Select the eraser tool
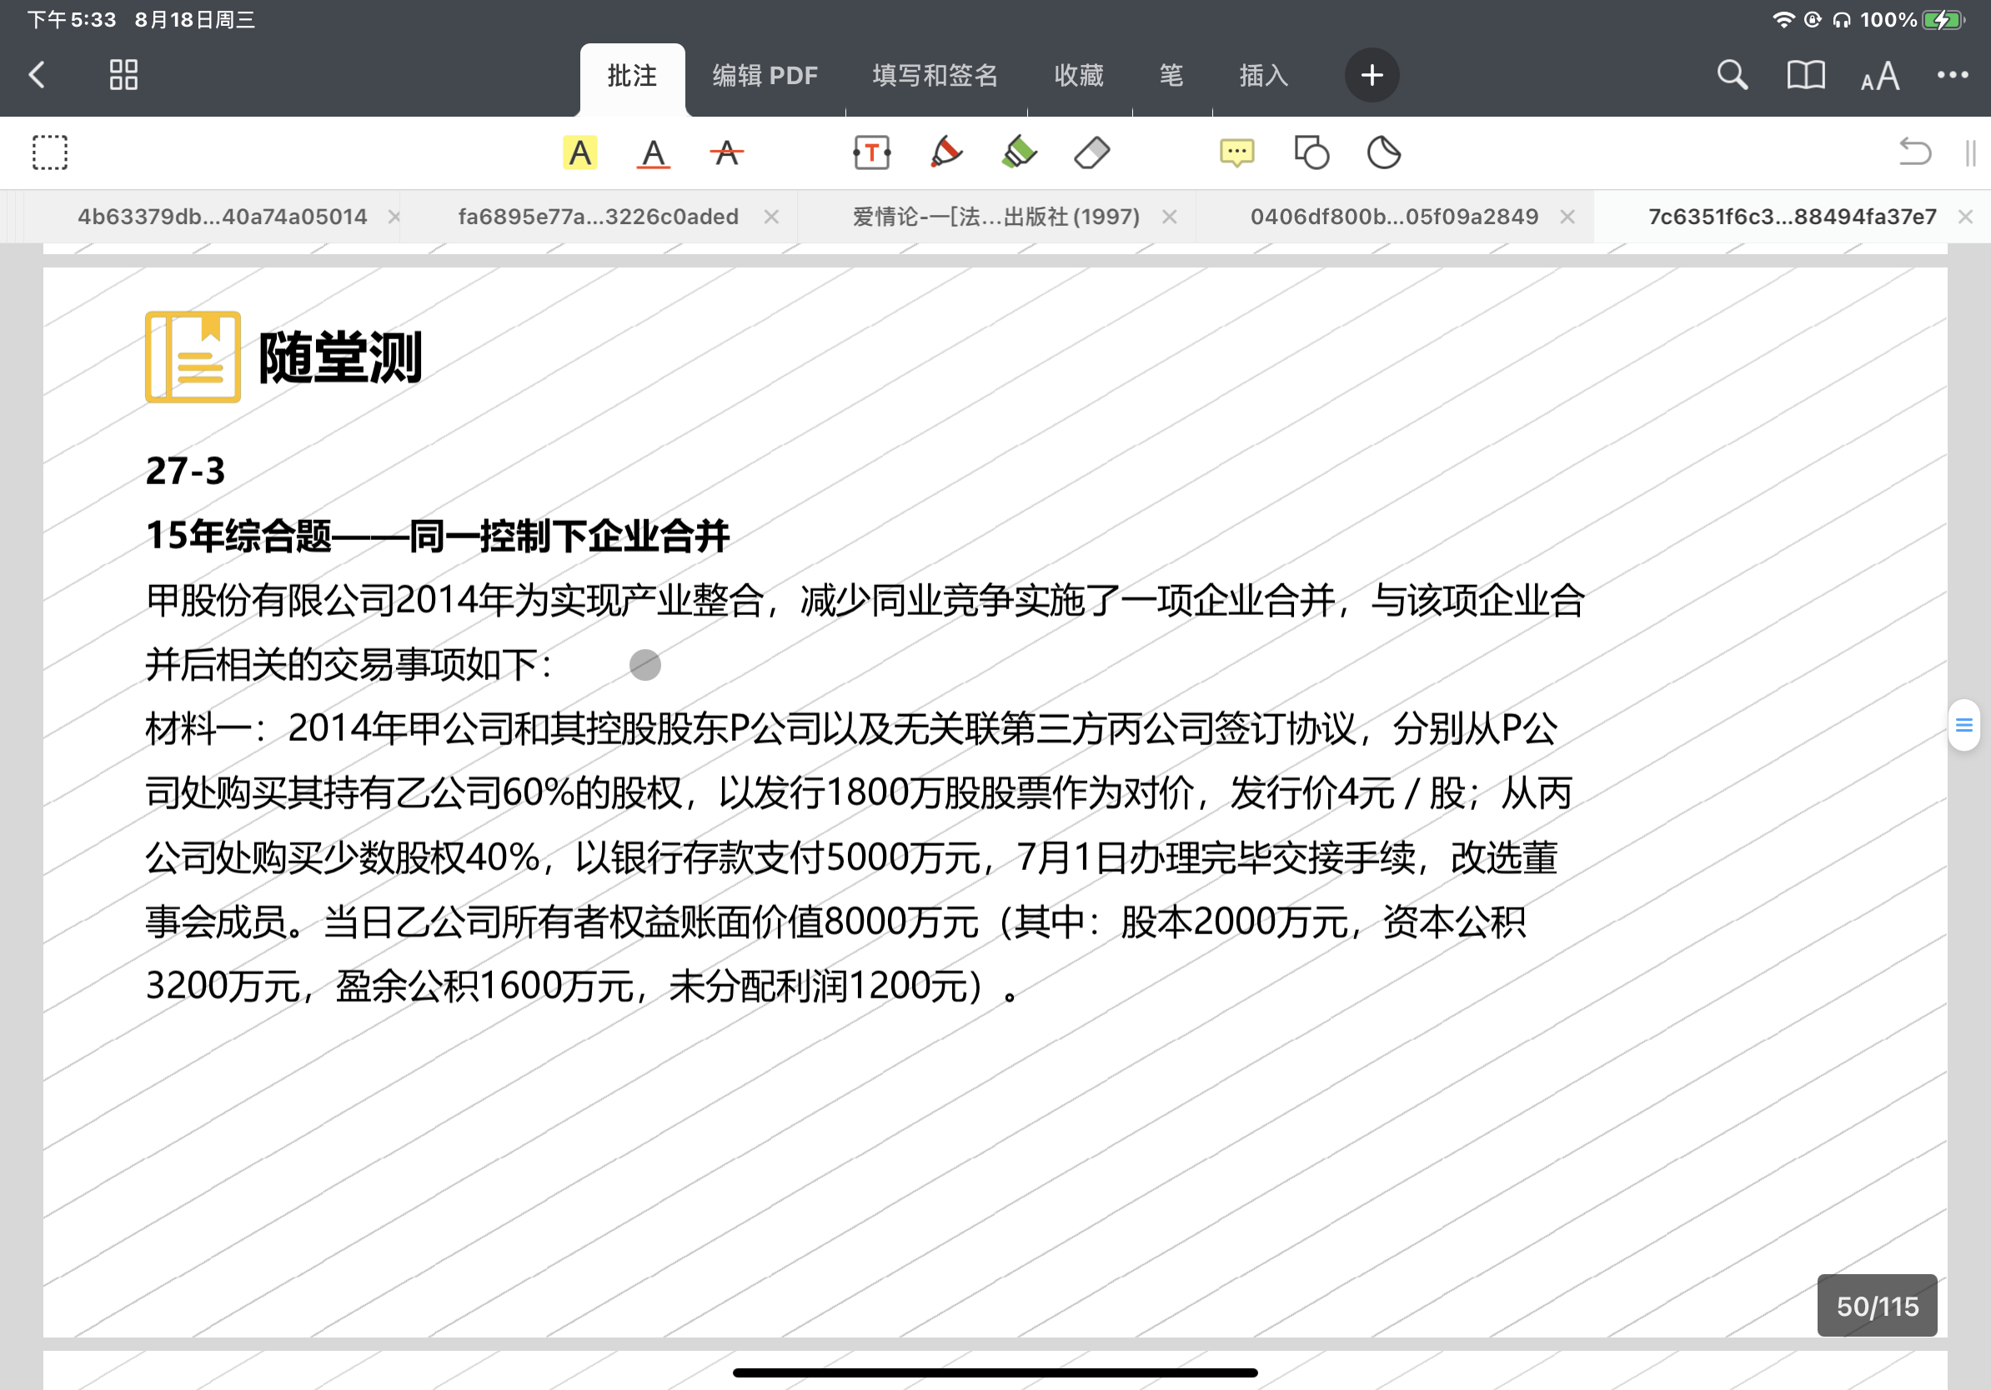 (x=1091, y=153)
